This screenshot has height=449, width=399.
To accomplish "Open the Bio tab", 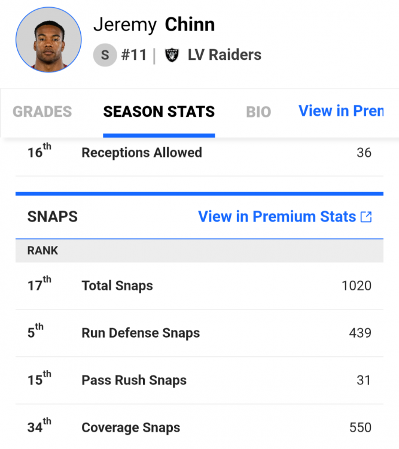I will pyautogui.click(x=258, y=112).
